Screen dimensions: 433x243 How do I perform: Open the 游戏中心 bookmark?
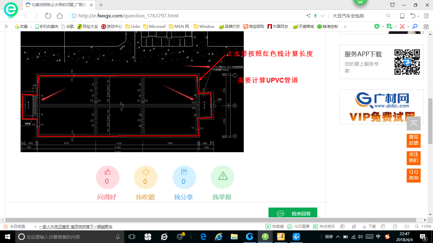[112, 27]
